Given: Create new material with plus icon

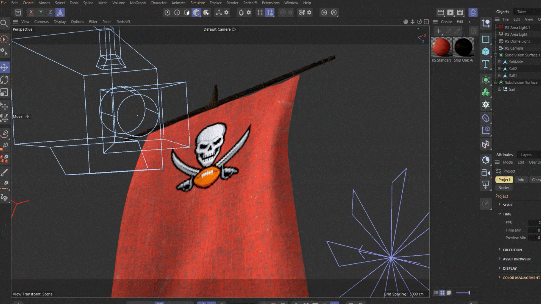Looking at the screenshot, I should pyautogui.click(x=438, y=31).
